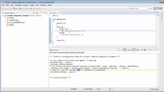Expand the lnk_msp430f2419.cmd item
This screenshot has height=92, width=164.
point(6,22)
